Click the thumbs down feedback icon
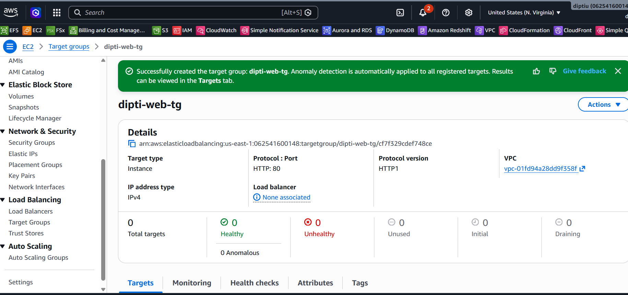This screenshot has width=628, height=295. [553, 71]
